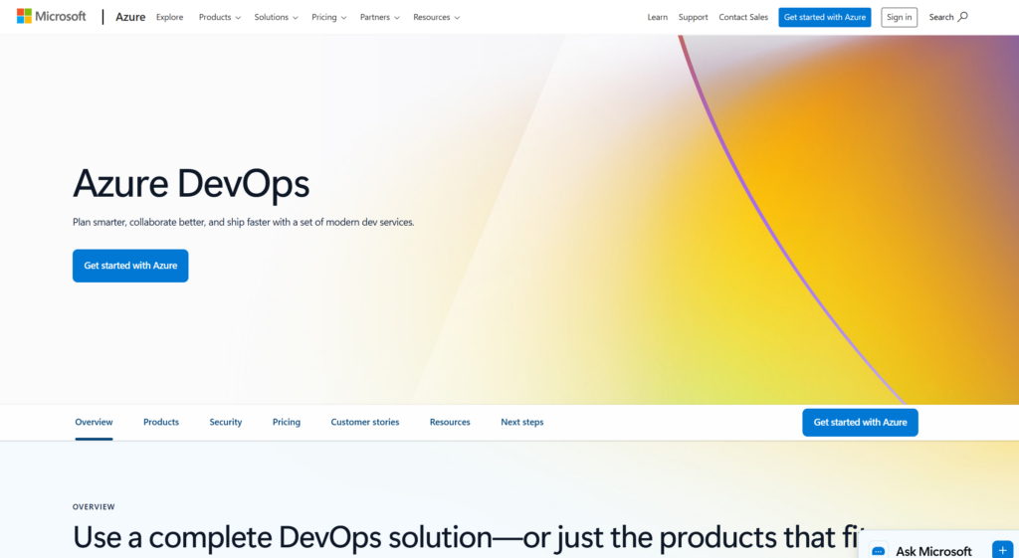Select the Customer stories tab

click(x=364, y=422)
